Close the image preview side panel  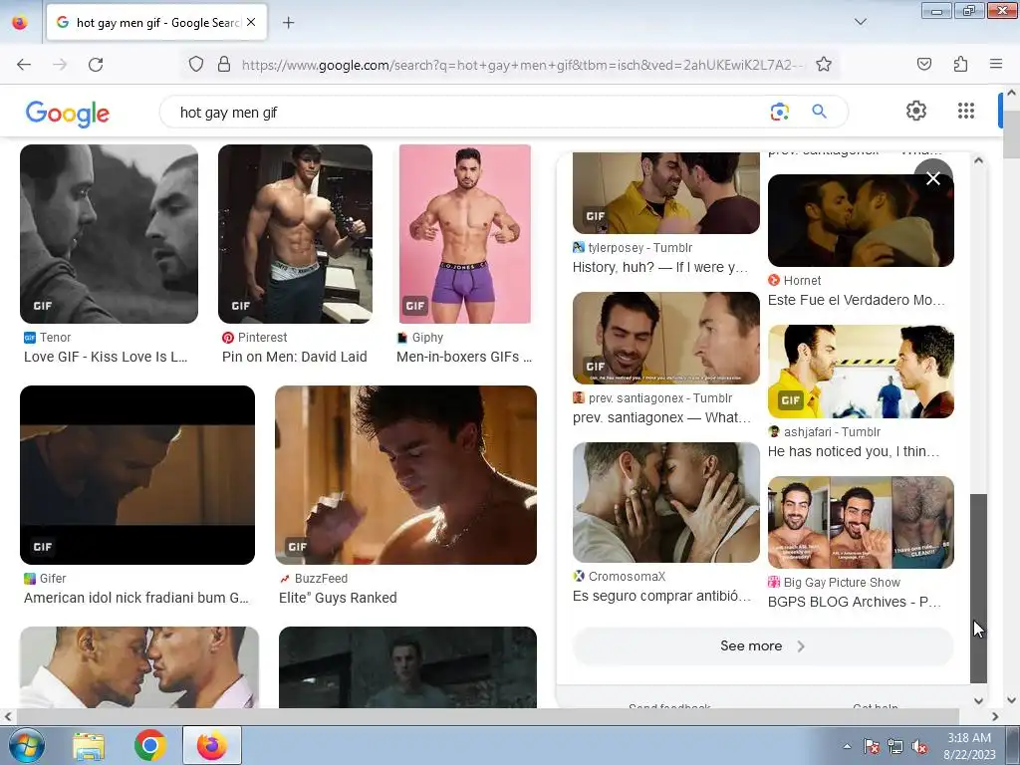932,177
